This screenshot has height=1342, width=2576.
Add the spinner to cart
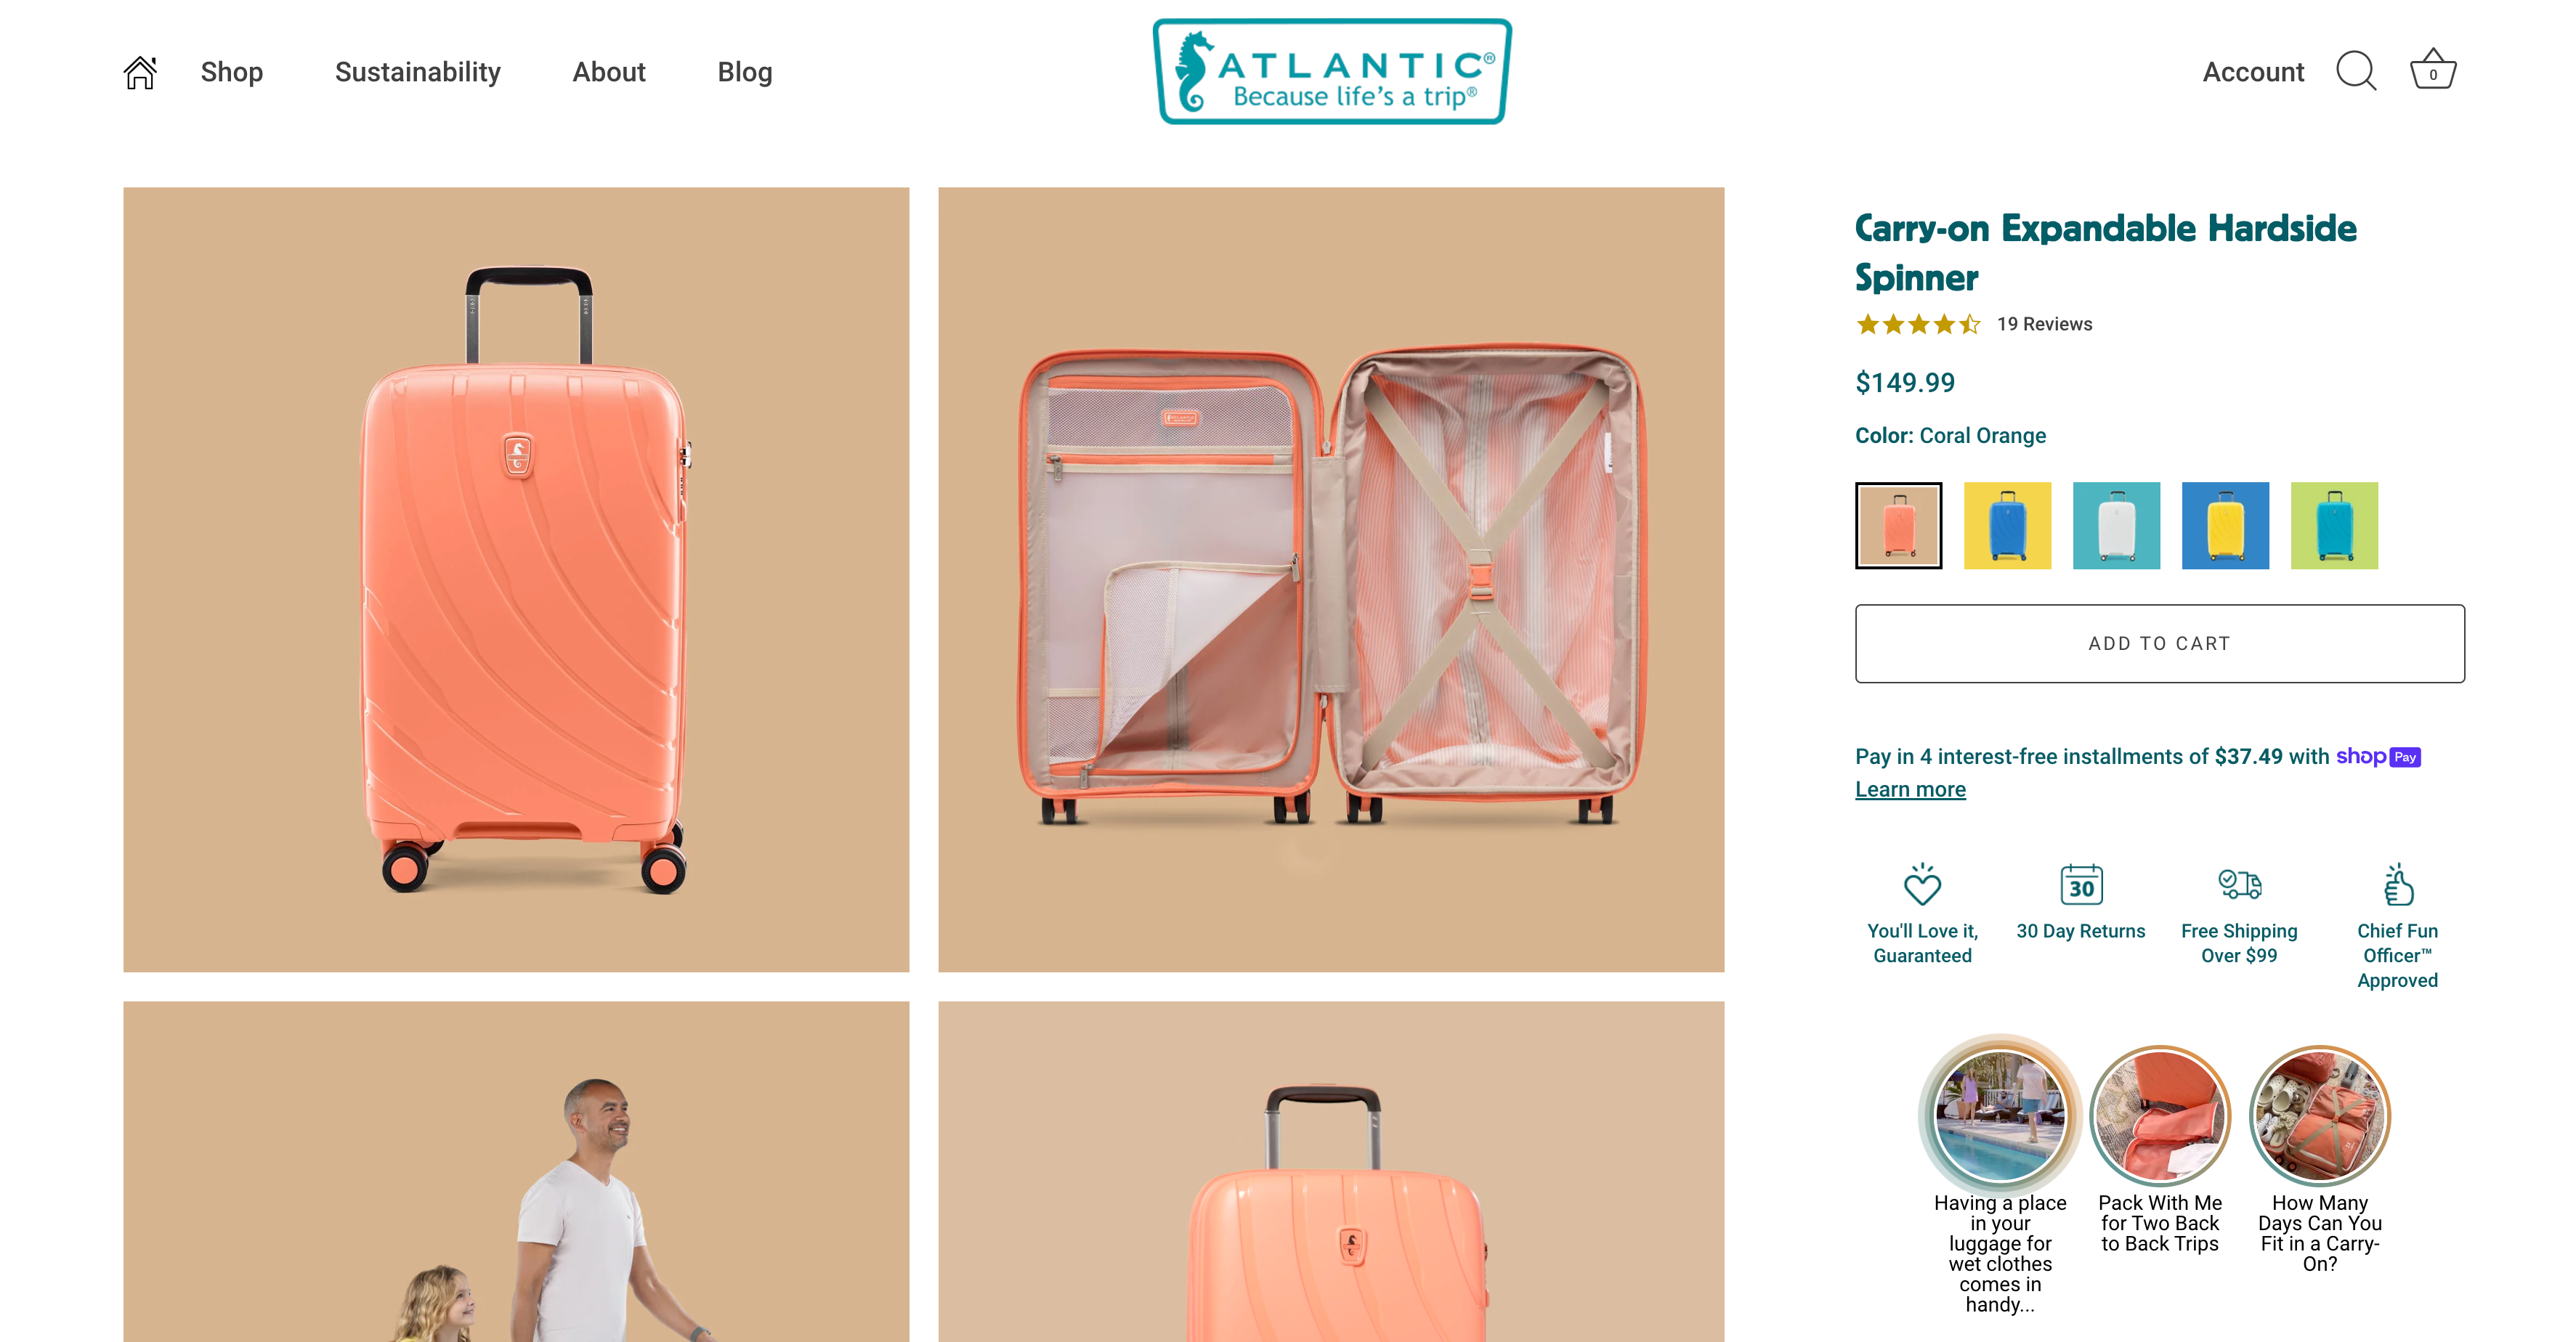[2160, 644]
